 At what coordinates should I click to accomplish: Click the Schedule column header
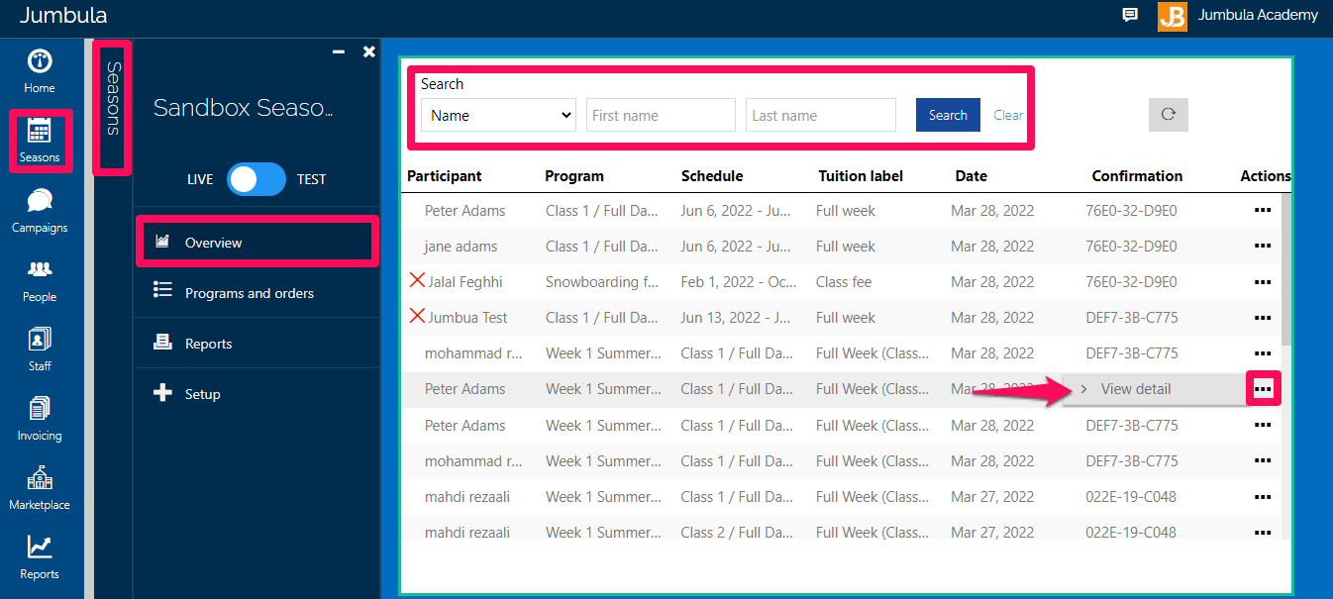712,176
